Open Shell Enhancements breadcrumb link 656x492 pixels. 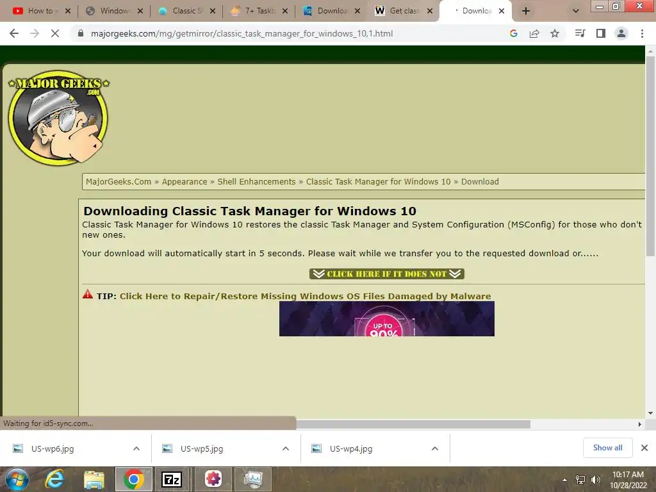(256, 181)
